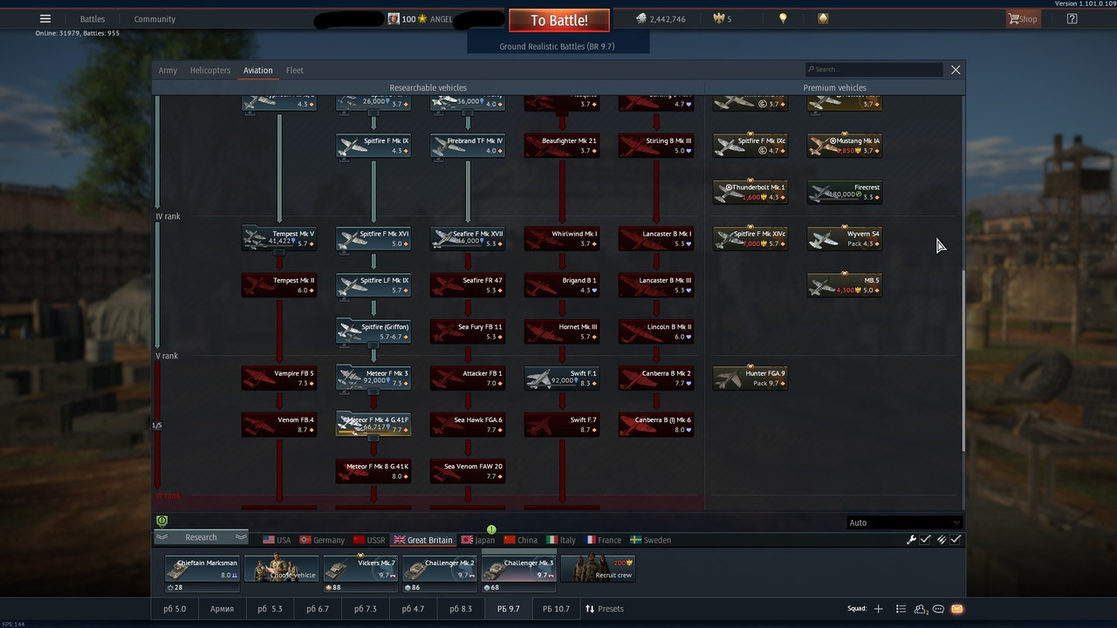Select the Japan flag nation
This screenshot has width=1117, height=628.
click(478, 540)
